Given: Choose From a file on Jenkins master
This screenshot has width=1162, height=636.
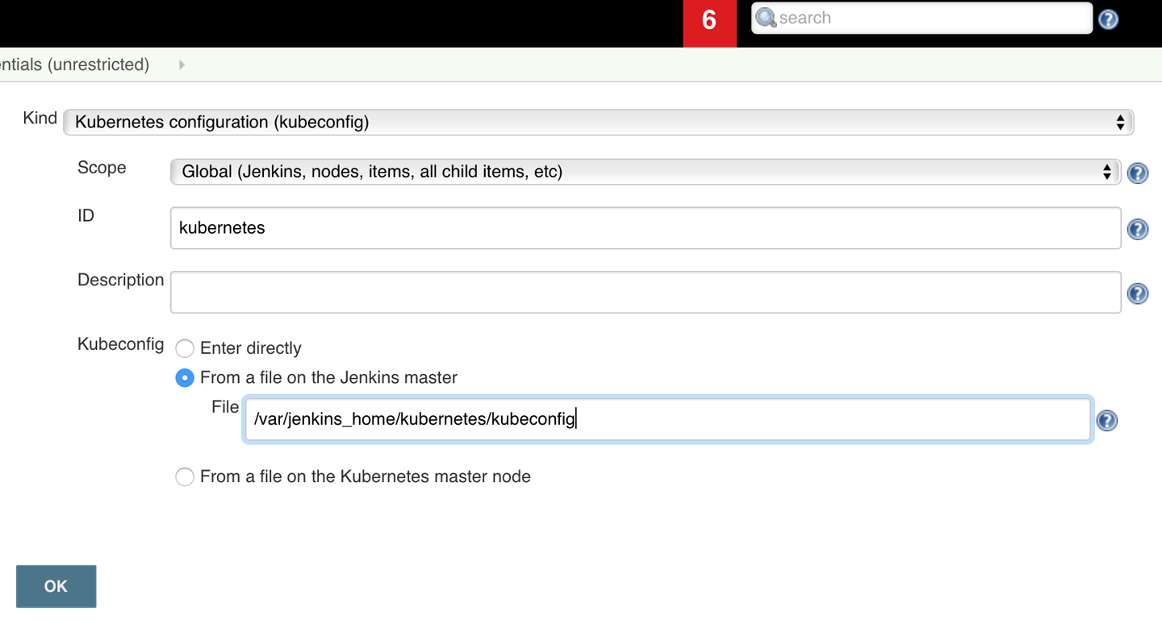Looking at the screenshot, I should [x=185, y=377].
